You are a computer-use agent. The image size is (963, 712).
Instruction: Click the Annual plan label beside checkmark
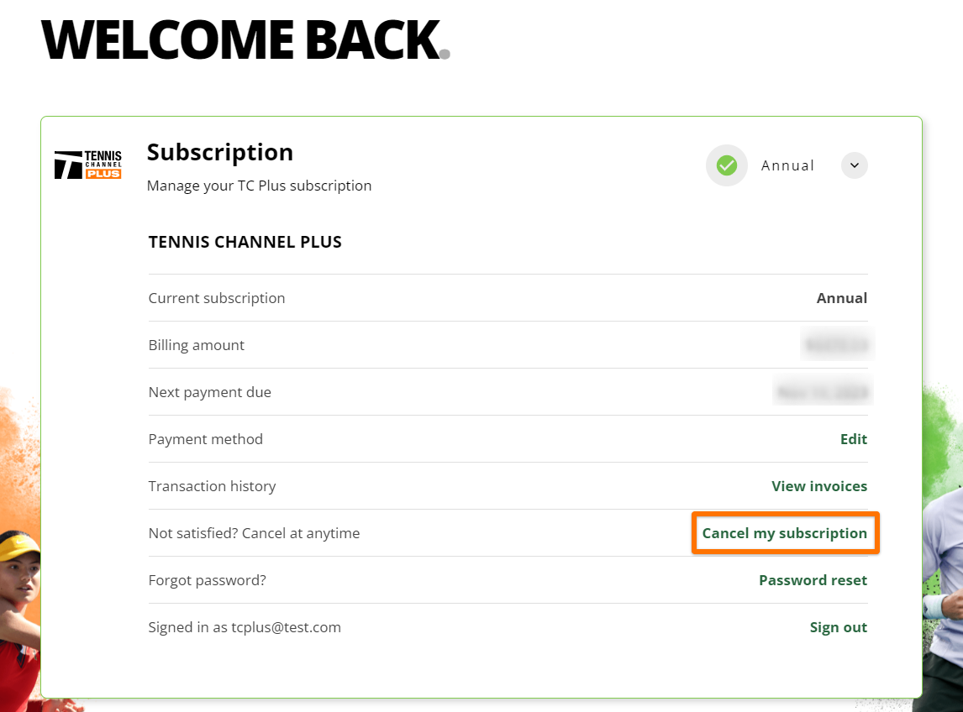(787, 165)
